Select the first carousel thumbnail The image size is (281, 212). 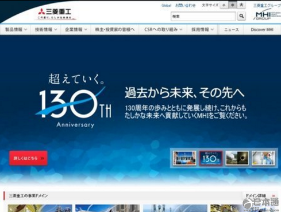click(184, 158)
